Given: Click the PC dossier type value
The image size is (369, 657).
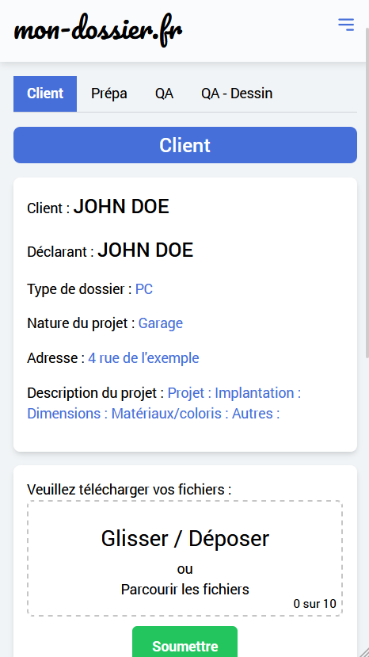Looking at the screenshot, I should pyautogui.click(x=143, y=289).
